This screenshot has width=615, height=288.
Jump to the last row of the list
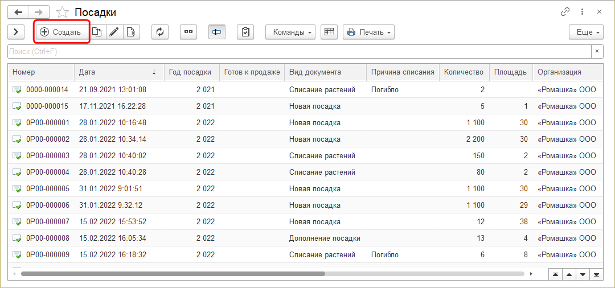(x=597, y=274)
